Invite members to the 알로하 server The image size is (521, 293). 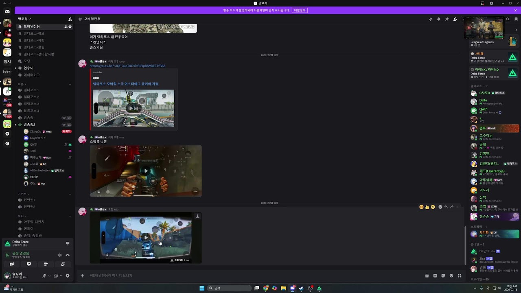pos(70,19)
